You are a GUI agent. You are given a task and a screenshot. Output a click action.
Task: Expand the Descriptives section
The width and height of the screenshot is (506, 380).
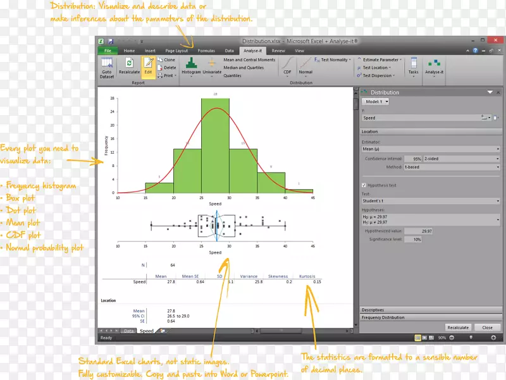tap(430, 310)
